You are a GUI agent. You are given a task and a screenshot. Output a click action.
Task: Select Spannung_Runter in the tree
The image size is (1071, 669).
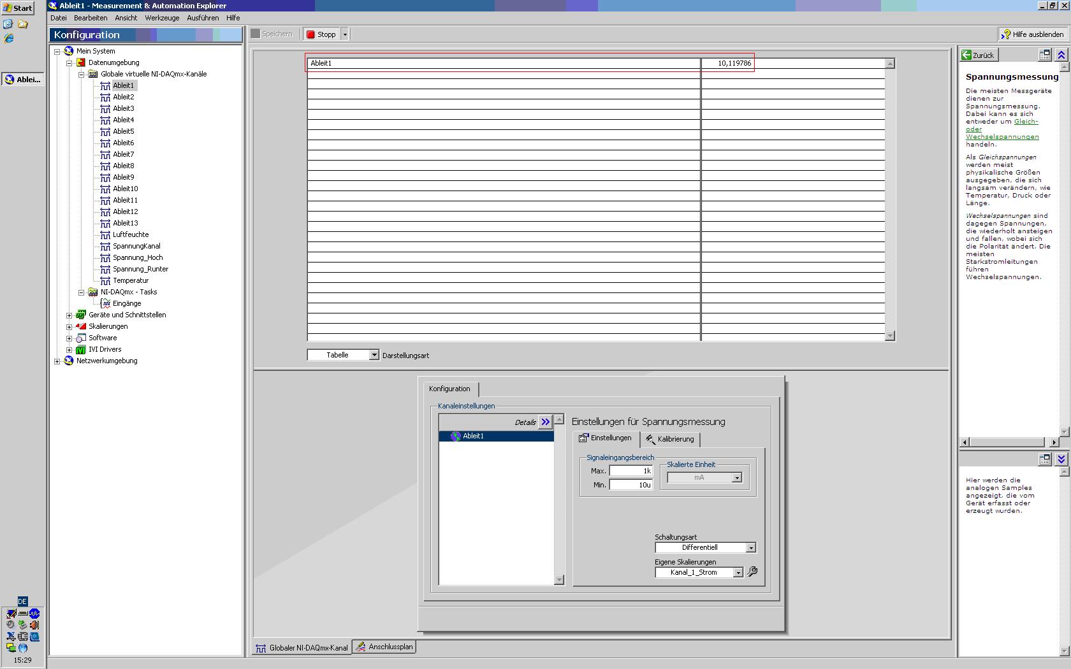click(x=140, y=269)
